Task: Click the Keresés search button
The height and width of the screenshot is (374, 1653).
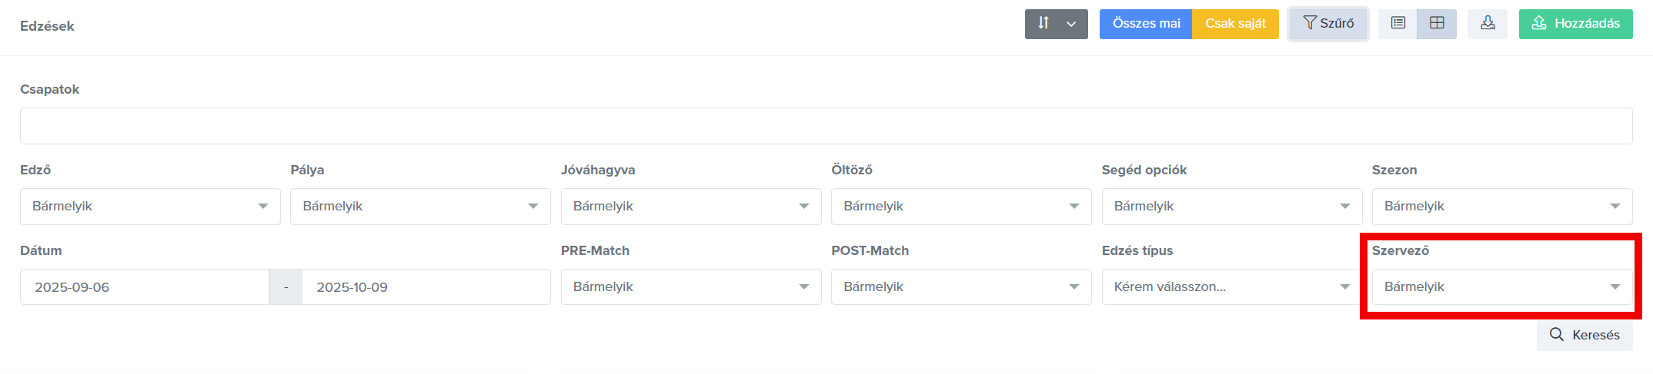Action: click(1585, 335)
